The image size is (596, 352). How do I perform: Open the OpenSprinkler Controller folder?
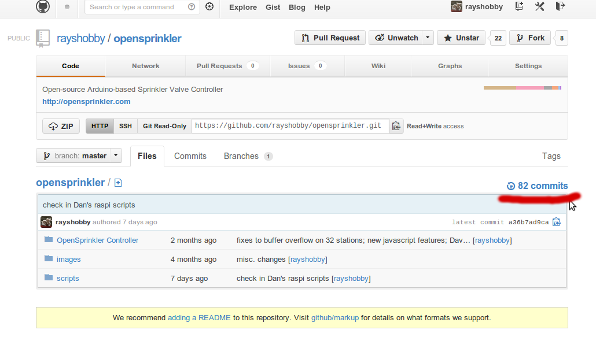[x=97, y=240]
